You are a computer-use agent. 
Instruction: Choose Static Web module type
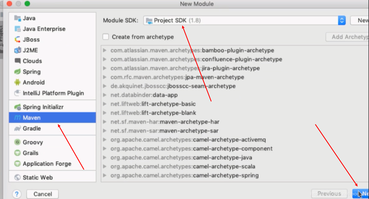pyautogui.click(x=52, y=177)
